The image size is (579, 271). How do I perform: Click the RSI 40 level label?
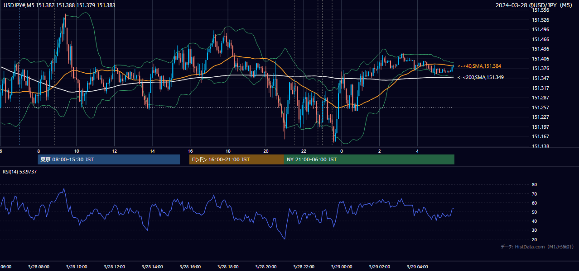pos(534,221)
